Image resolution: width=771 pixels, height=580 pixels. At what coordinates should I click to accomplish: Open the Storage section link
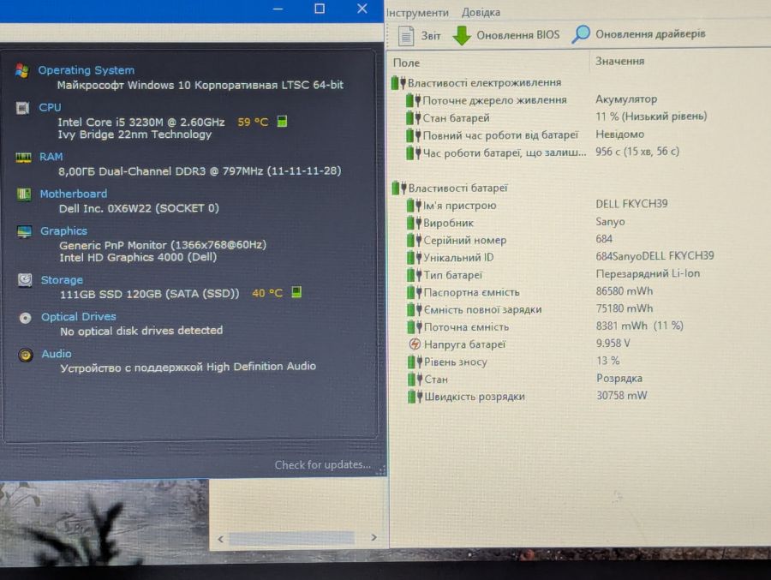click(x=62, y=280)
